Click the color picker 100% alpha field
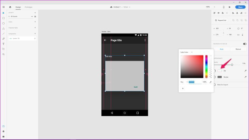 (x=205, y=82)
